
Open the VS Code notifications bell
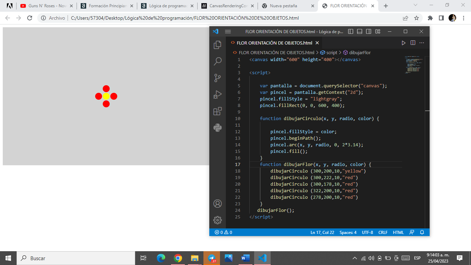point(422,232)
